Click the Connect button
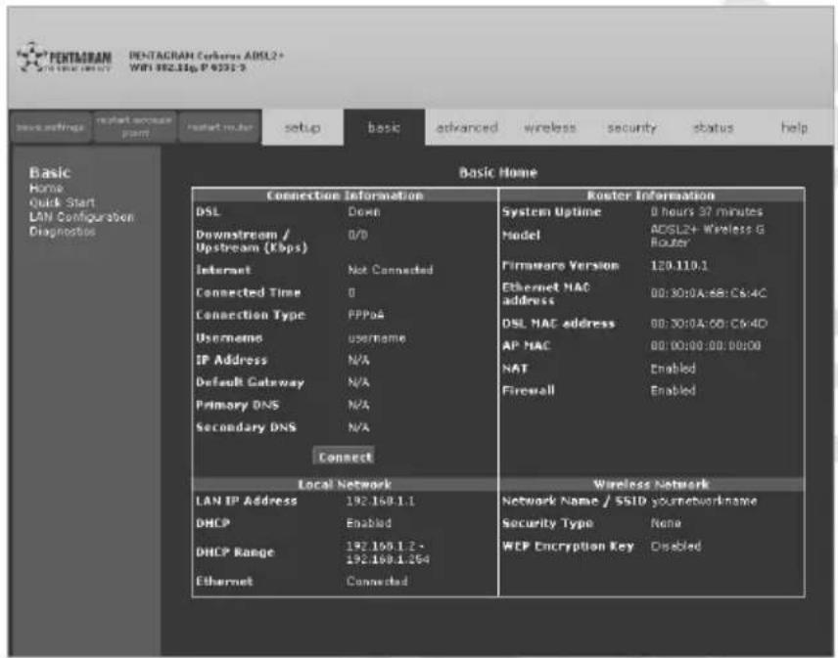 click(345, 457)
